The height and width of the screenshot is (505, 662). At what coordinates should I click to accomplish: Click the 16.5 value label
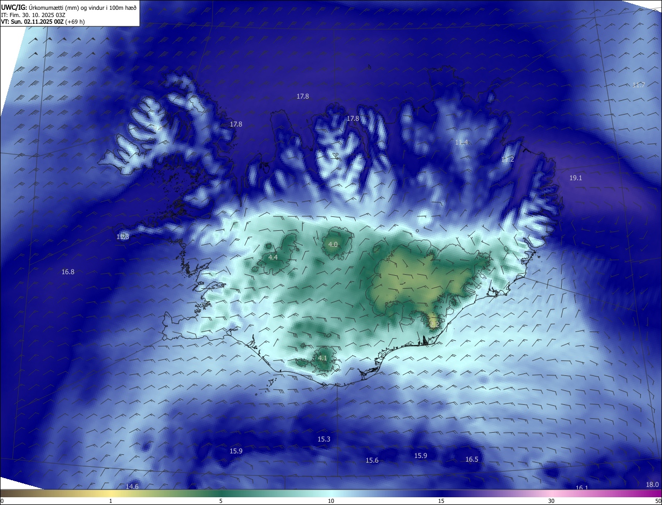472,459
